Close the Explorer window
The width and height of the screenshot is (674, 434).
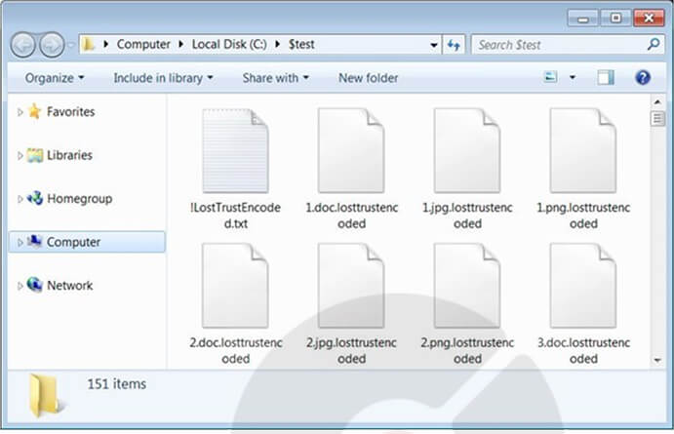point(649,19)
